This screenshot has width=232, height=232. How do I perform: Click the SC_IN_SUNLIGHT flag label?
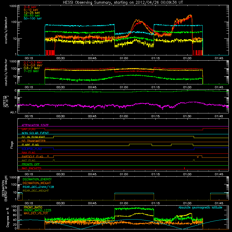(33, 137)
